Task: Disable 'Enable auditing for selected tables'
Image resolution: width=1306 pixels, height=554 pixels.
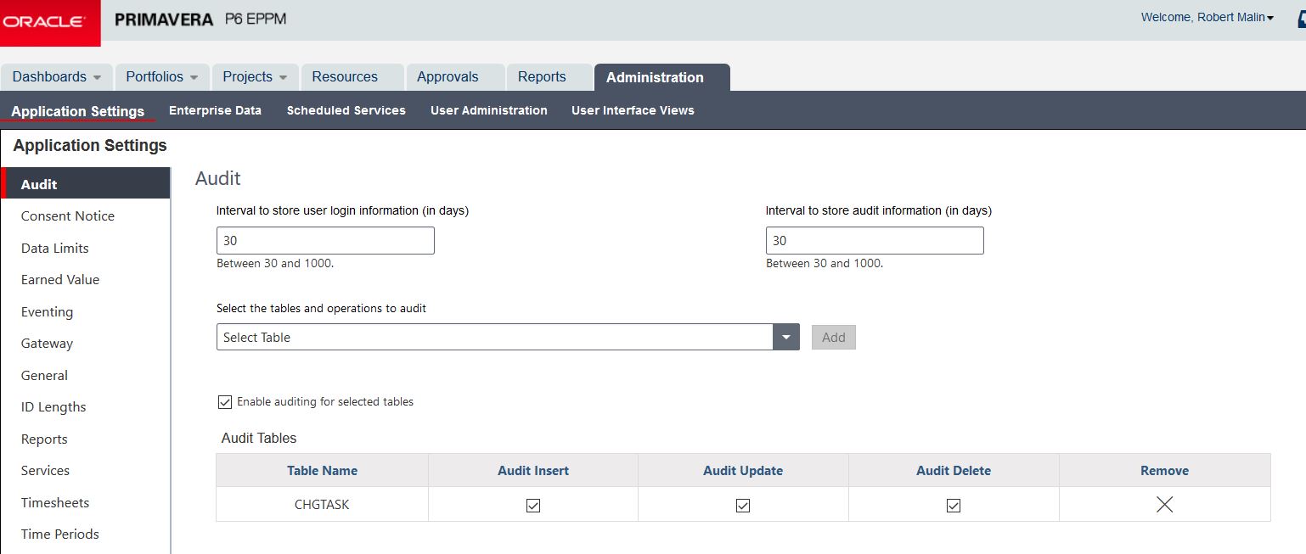Action: tap(224, 401)
